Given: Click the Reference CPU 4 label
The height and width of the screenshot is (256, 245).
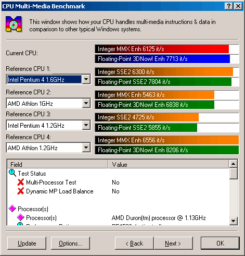Looking at the screenshot, I should (x=28, y=137).
